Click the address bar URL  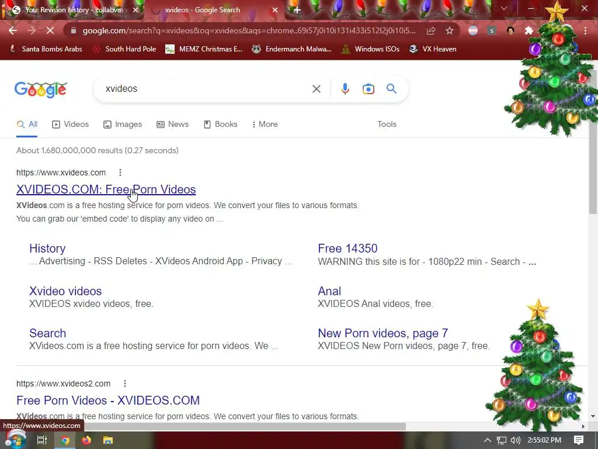click(249, 30)
